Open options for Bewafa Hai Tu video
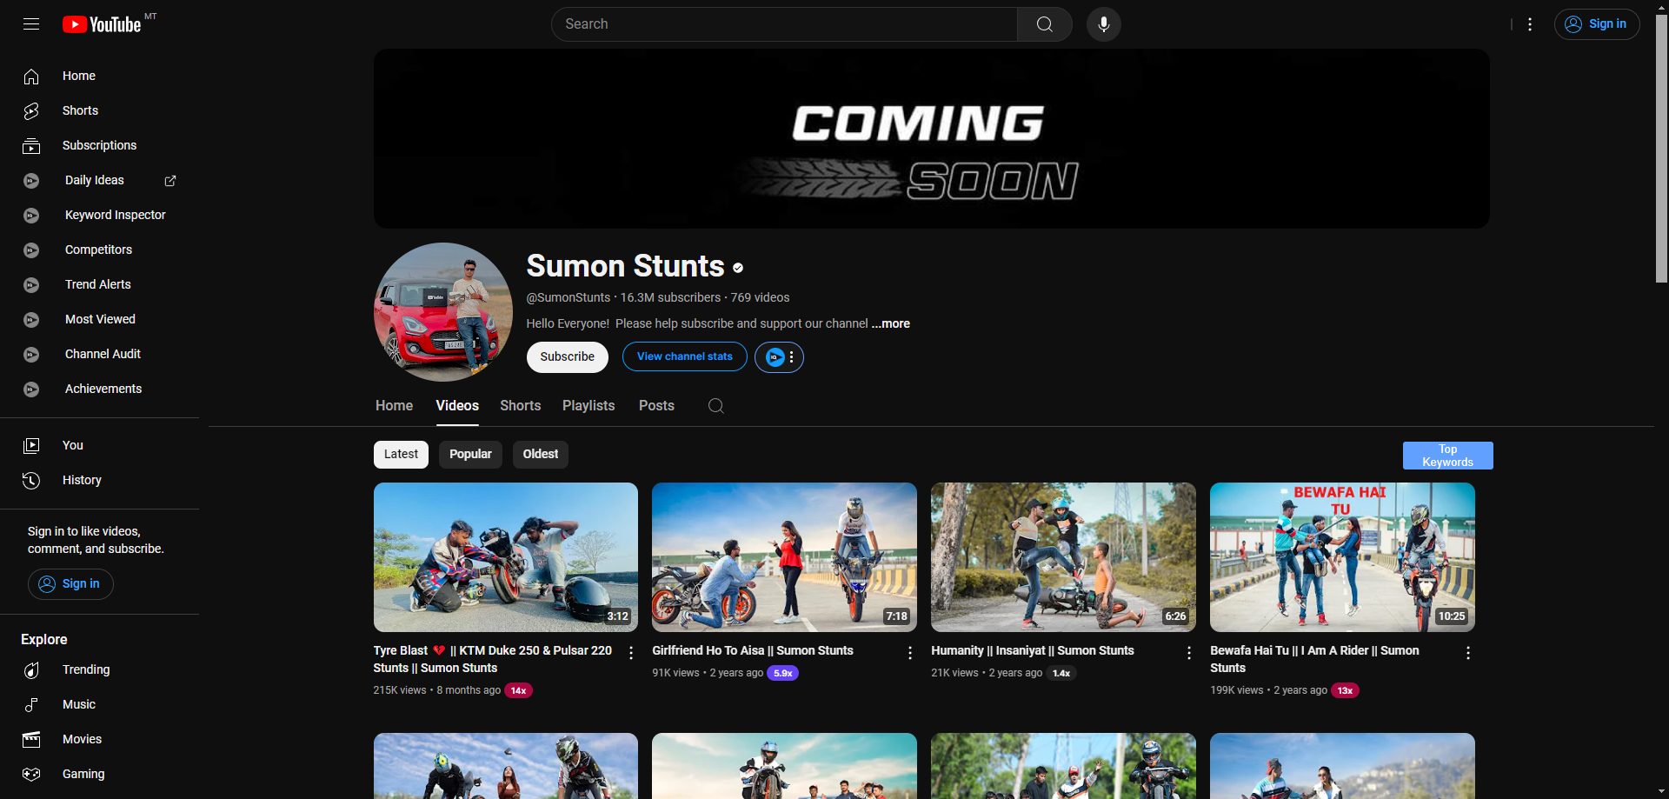The width and height of the screenshot is (1669, 799). pyautogui.click(x=1468, y=653)
